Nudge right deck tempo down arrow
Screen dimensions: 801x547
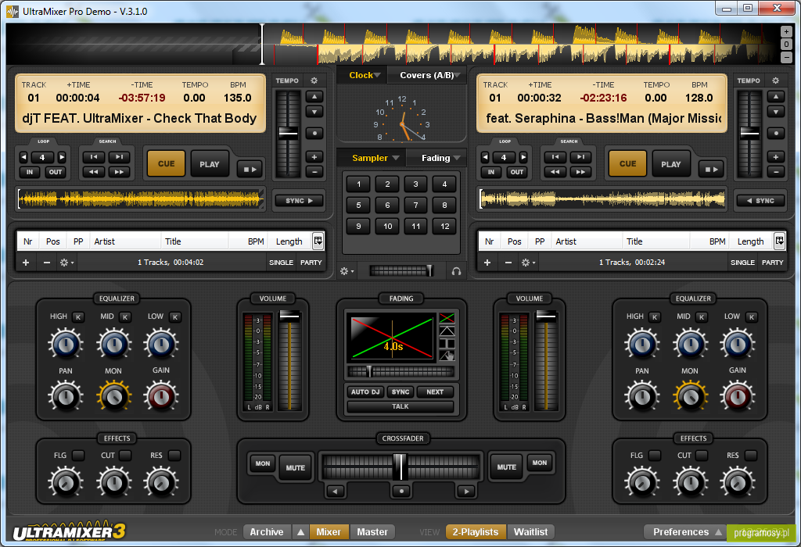775,112
